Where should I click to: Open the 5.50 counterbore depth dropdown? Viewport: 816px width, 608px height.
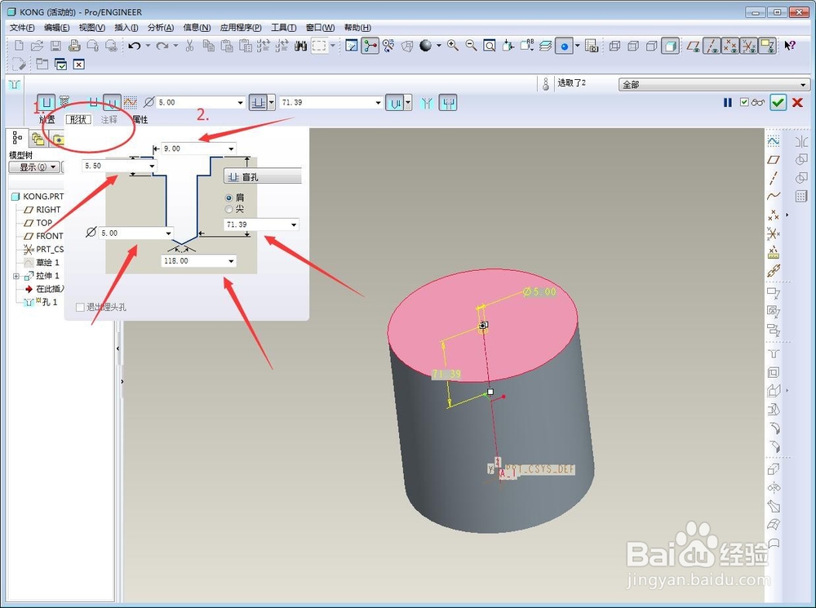152,166
